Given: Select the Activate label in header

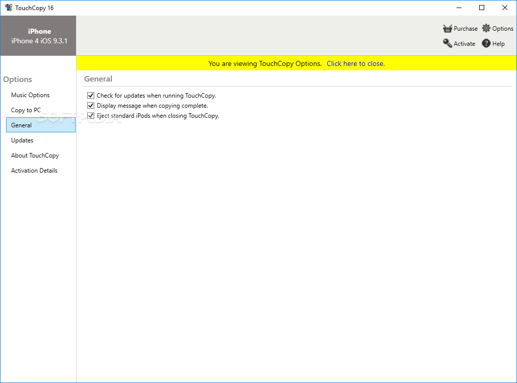Looking at the screenshot, I should click(x=464, y=43).
